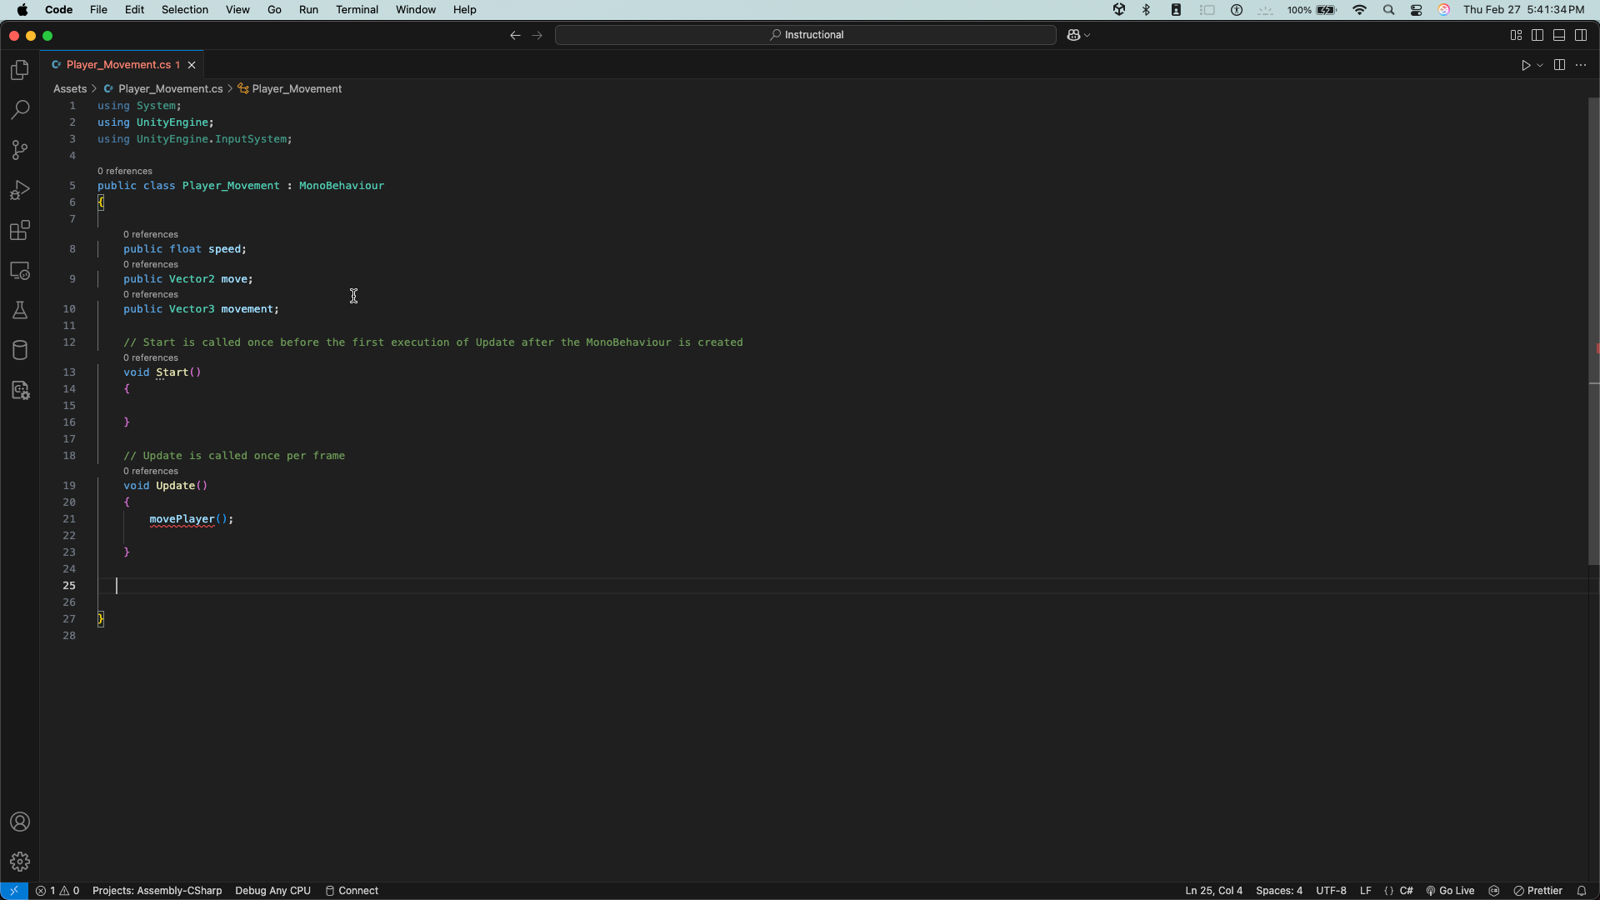The height and width of the screenshot is (900, 1600).
Task: Click the Go Forward arrow in the title bar
Action: tap(537, 35)
